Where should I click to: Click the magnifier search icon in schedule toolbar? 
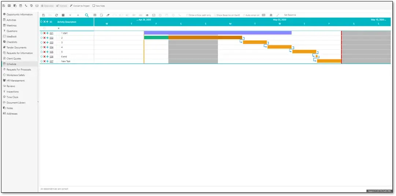tap(87, 15)
